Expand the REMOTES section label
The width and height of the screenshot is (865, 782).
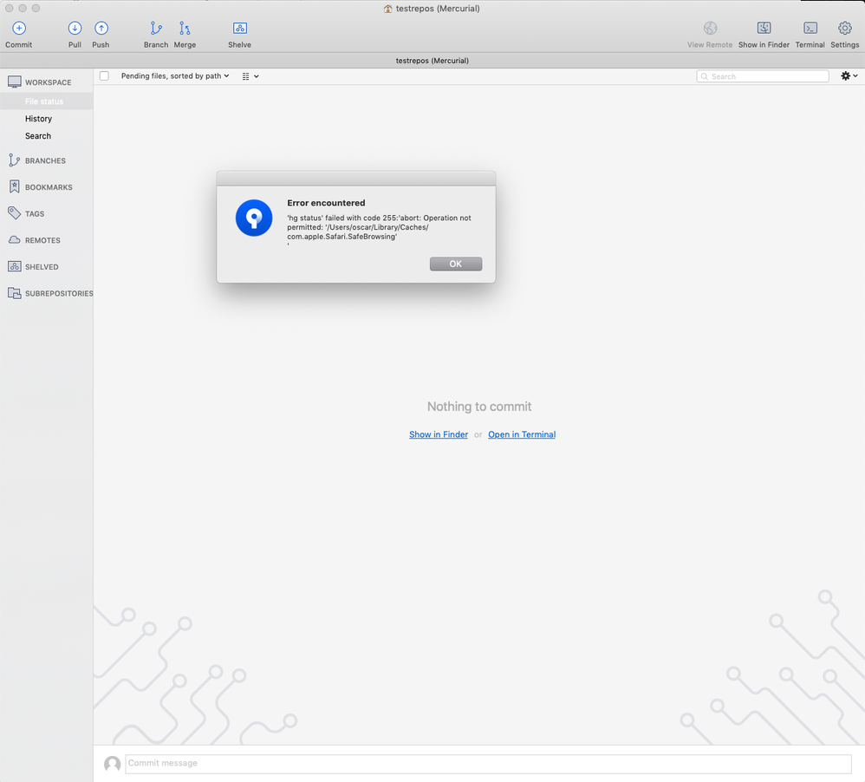(42, 240)
